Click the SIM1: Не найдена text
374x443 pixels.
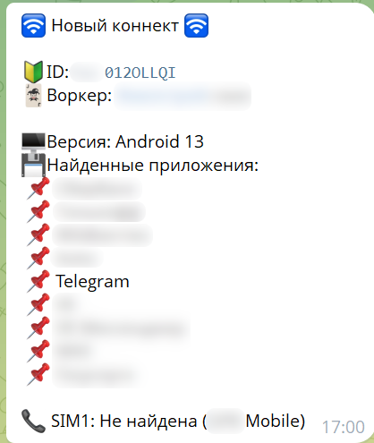pos(124,421)
